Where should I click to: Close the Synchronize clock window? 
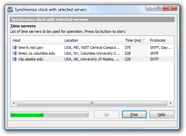click(x=170, y=8)
